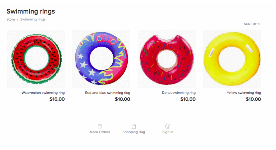
Task: Open the Shopping Bag icon
Action: [x=134, y=126]
